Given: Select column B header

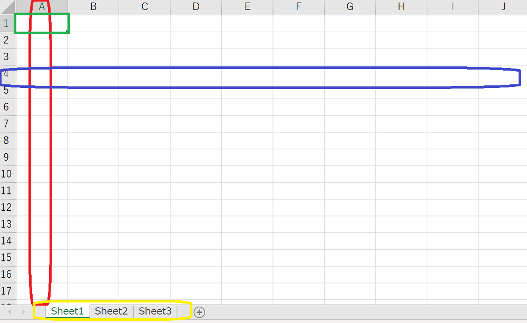Looking at the screenshot, I should (x=93, y=7).
